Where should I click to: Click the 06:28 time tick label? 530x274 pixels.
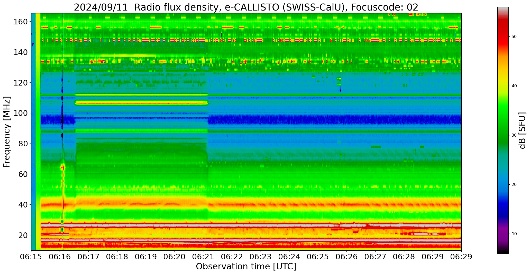coord(404,257)
